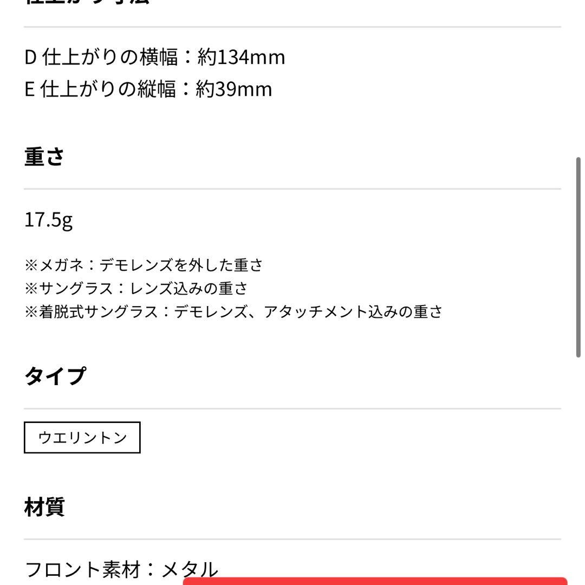
Task: Click the partially visible 仕上がり寸法 heading
Action: [x=87, y=2]
